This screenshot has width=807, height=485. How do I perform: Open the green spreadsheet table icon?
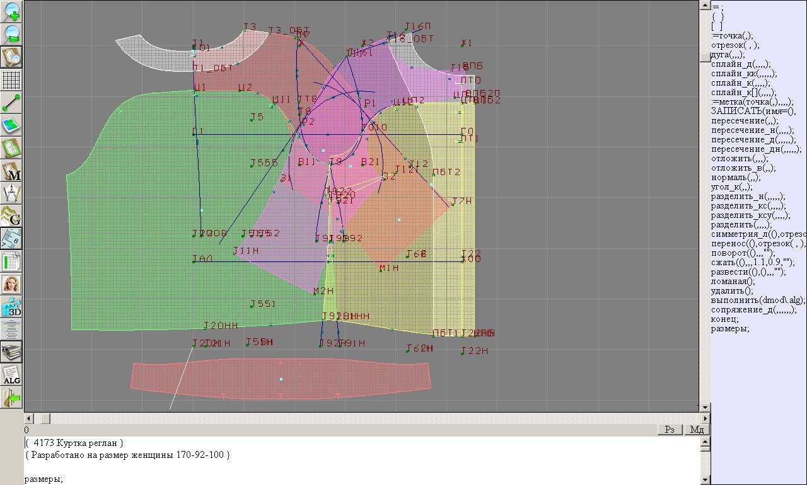(x=11, y=261)
